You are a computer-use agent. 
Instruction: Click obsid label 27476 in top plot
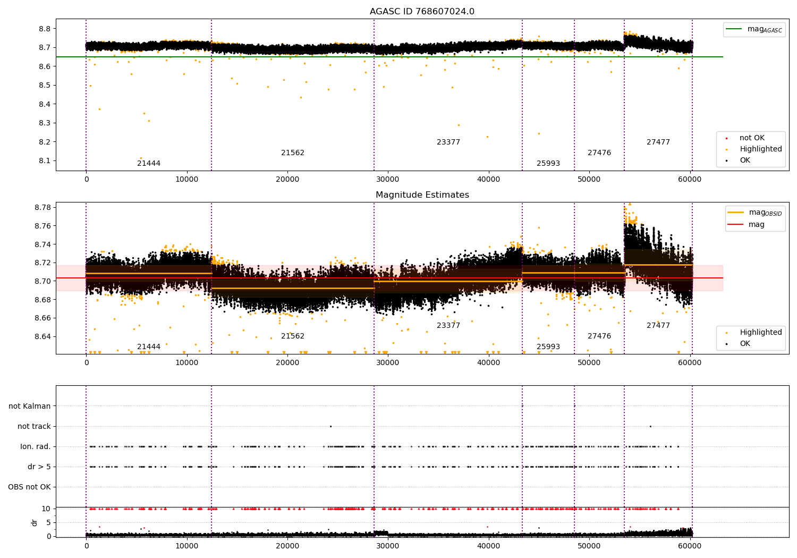point(599,153)
